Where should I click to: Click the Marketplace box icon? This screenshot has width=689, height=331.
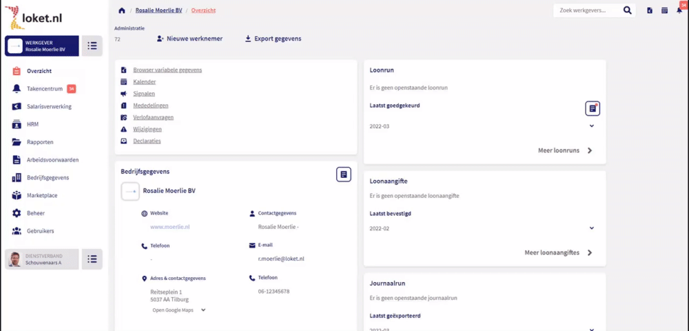pyautogui.click(x=17, y=195)
